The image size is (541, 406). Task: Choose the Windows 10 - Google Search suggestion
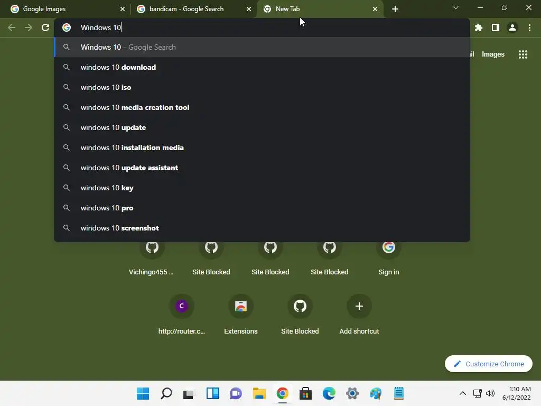pyautogui.click(x=262, y=47)
